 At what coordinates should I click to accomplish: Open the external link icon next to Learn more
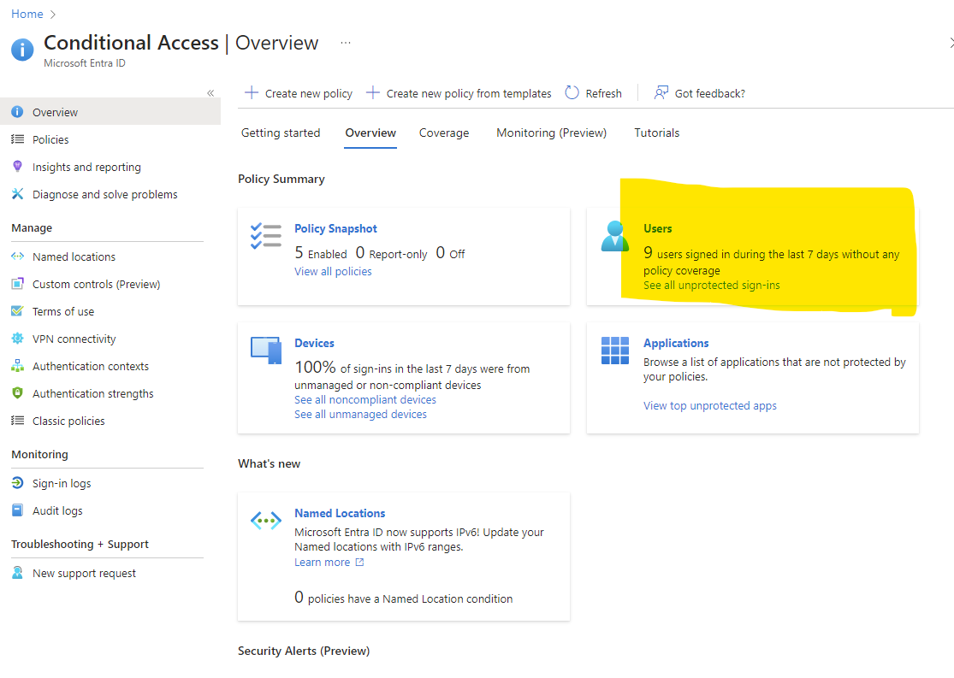tap(359, 563)
